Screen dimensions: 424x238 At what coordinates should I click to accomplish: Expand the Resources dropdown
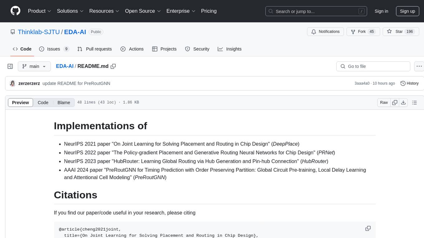pos(104,11)
